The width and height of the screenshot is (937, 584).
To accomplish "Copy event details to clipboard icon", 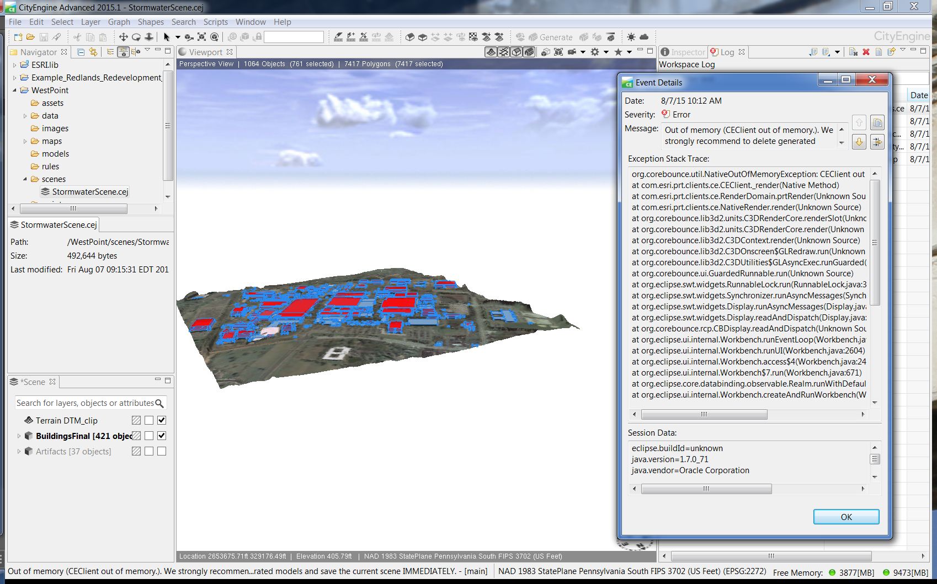I will pyautogui.click(x=877, y=122).
